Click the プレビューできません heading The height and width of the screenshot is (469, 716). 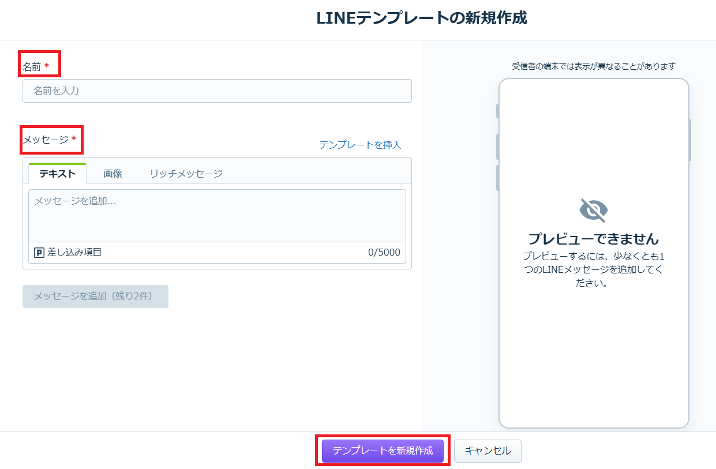pos(593,239)
